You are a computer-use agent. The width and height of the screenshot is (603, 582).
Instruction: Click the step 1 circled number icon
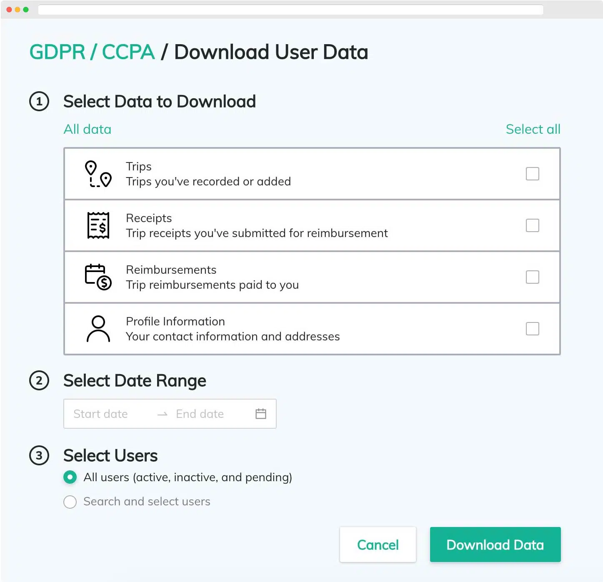click(x=39, y=102)
